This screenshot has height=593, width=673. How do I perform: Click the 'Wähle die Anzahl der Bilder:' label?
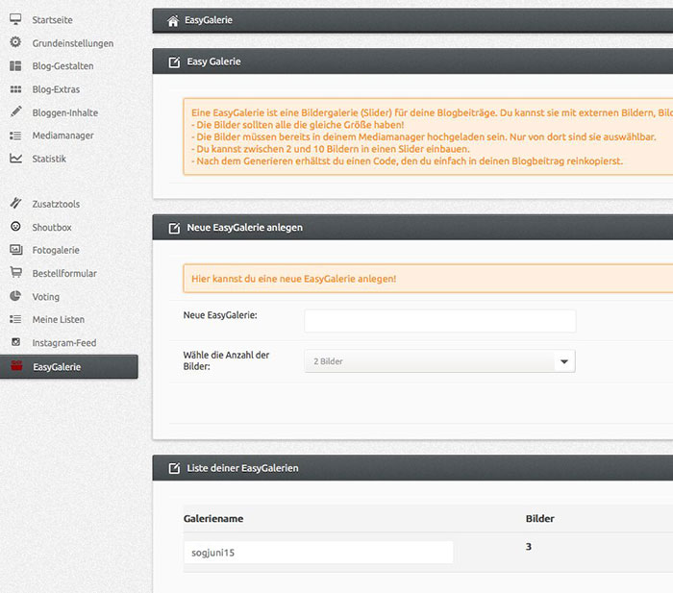pos(226,360)
